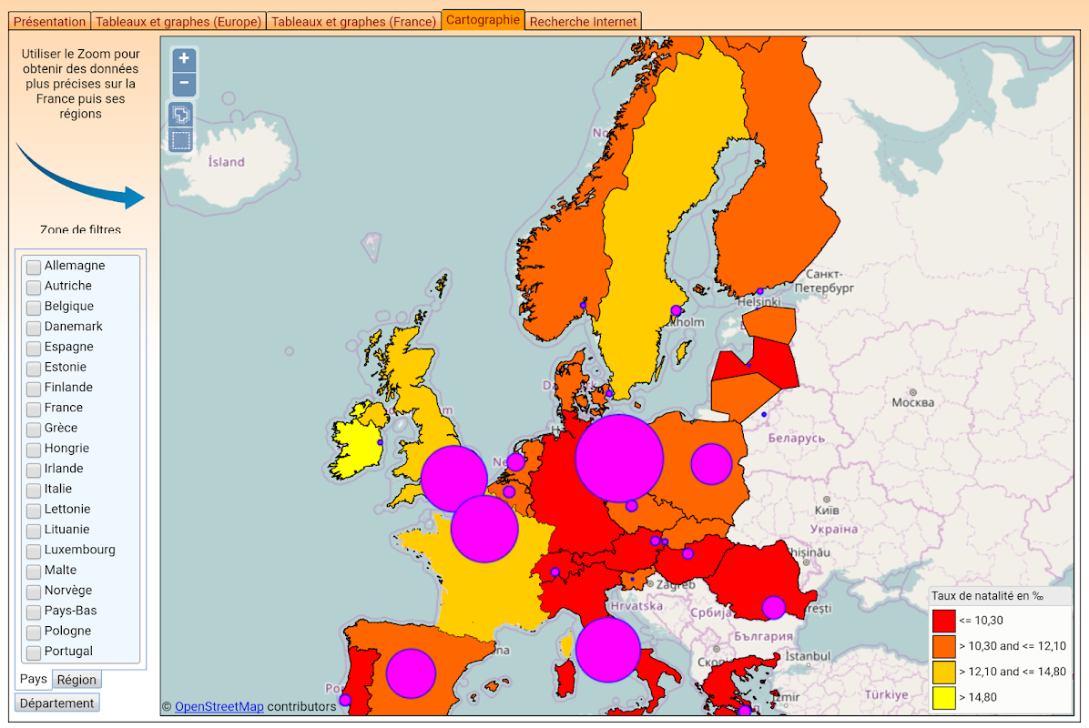Activate the dashed rectangle selection tool
Screen dimensions: 1089x728
point(180,139)
